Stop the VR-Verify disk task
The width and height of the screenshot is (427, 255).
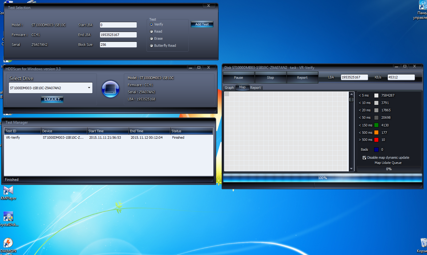[271, 78]
